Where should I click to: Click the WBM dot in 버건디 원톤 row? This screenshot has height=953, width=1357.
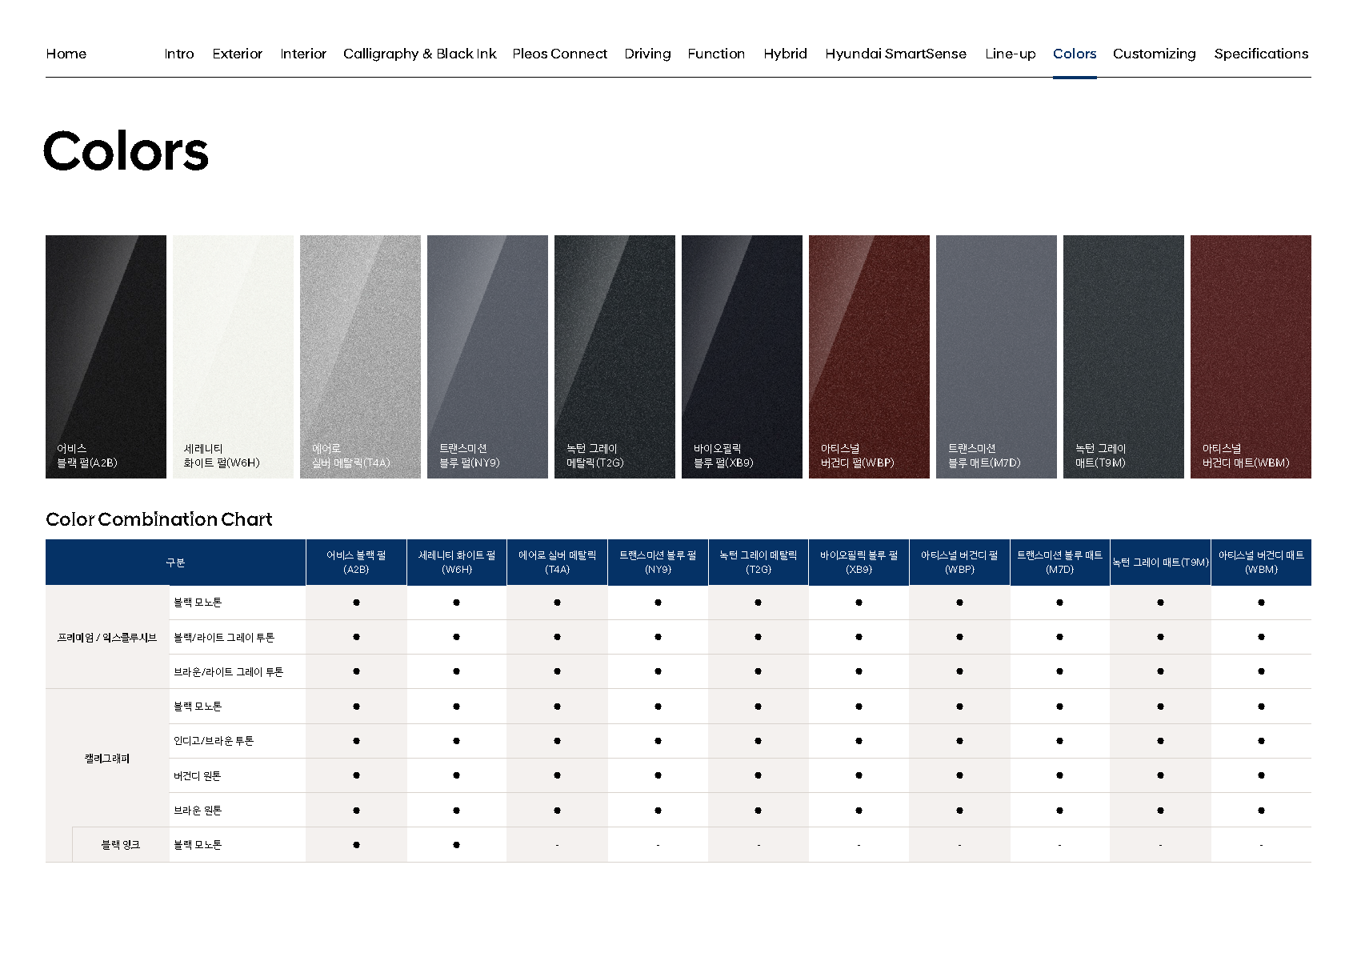click(x=1261, y=775)
